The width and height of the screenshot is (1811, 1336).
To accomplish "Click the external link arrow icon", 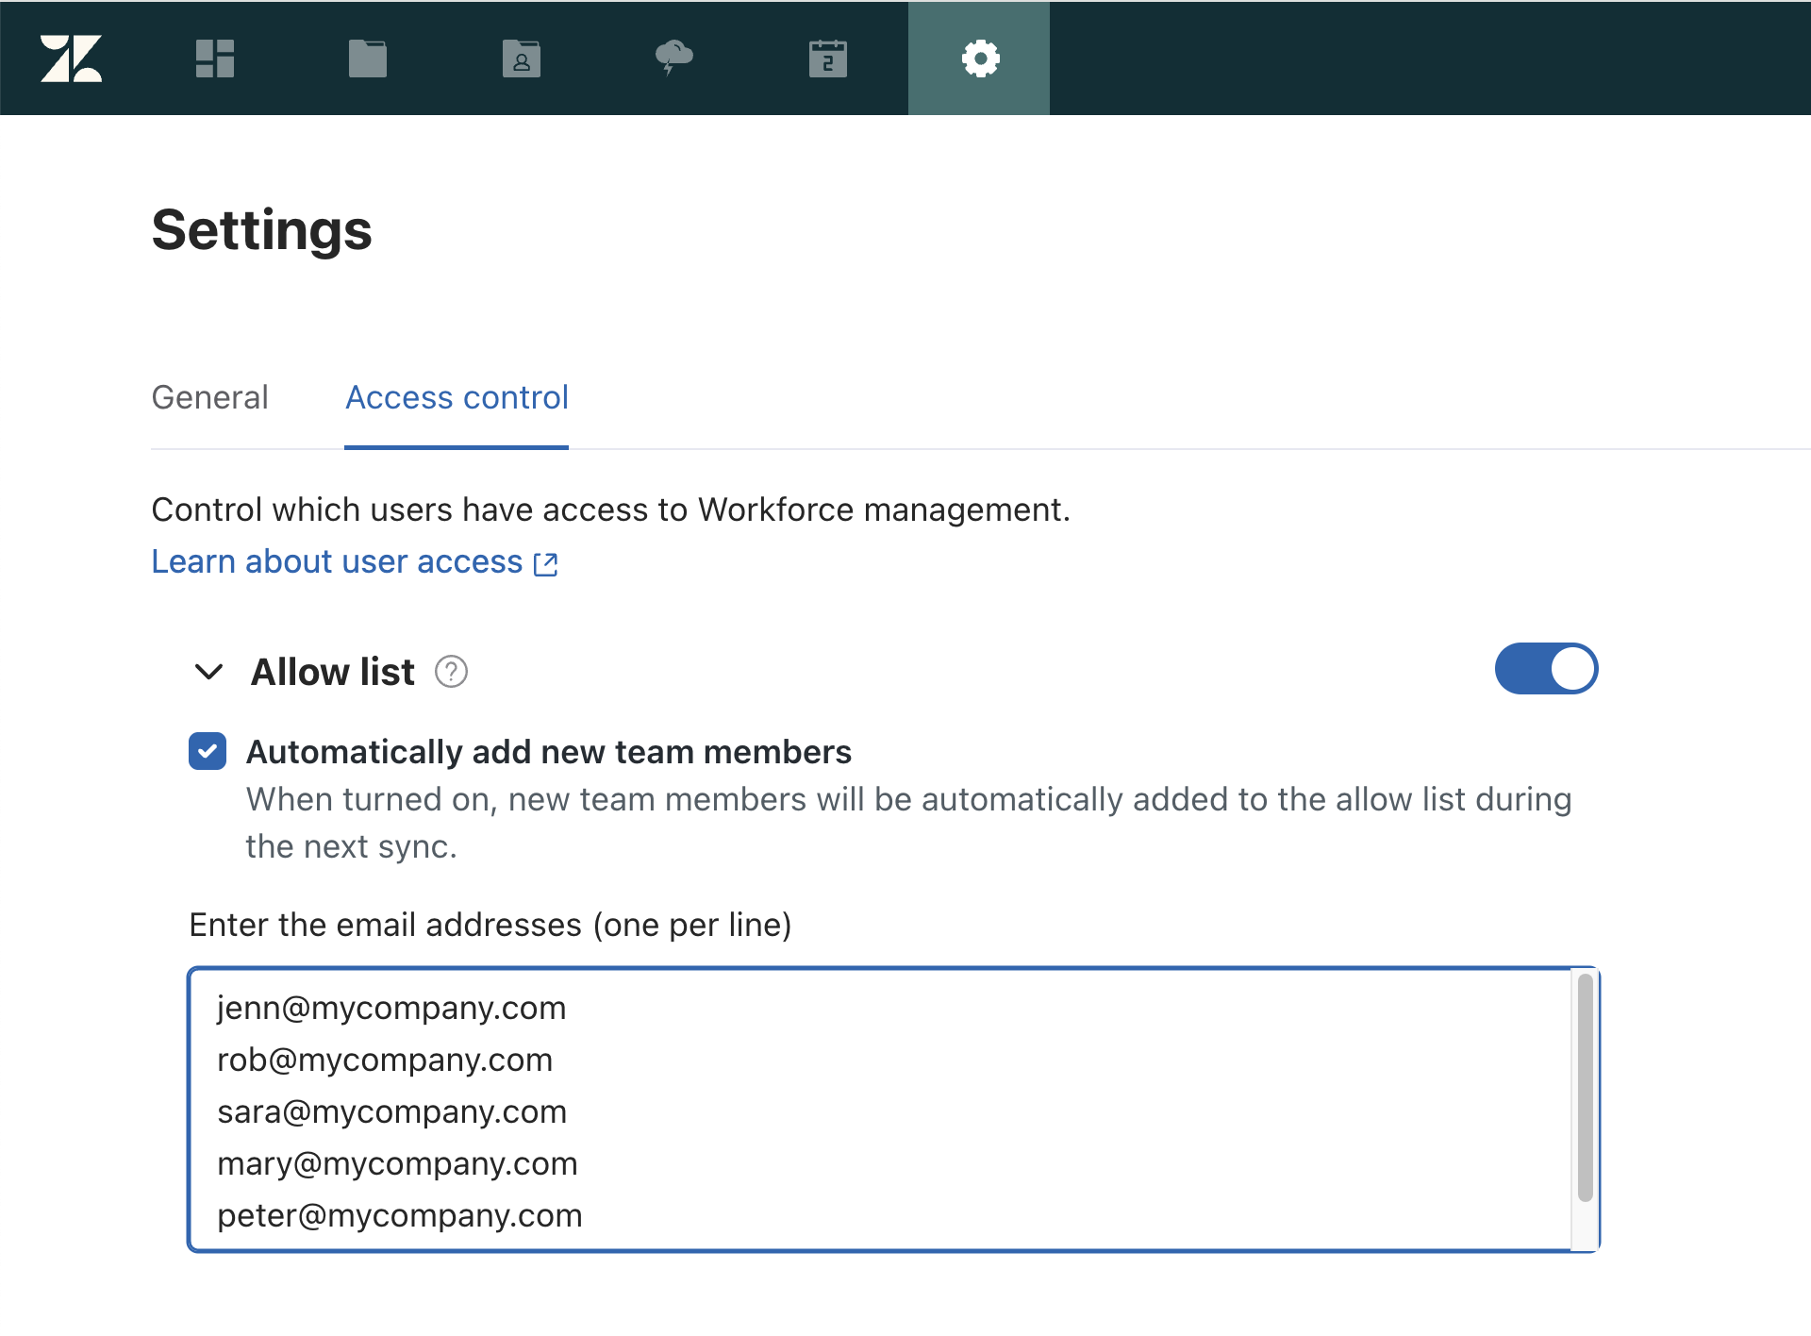I will click(546, 564).
